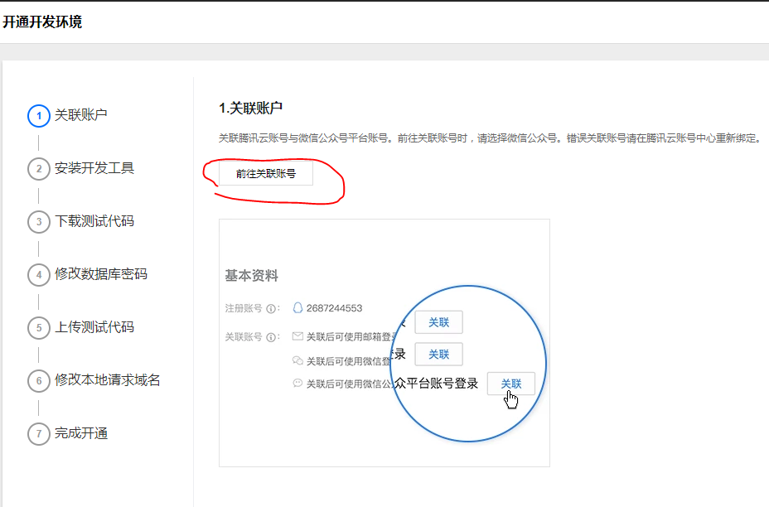769x507 pixels.
Task: Click the top 关联 button for email login
Action: point(439,321)
